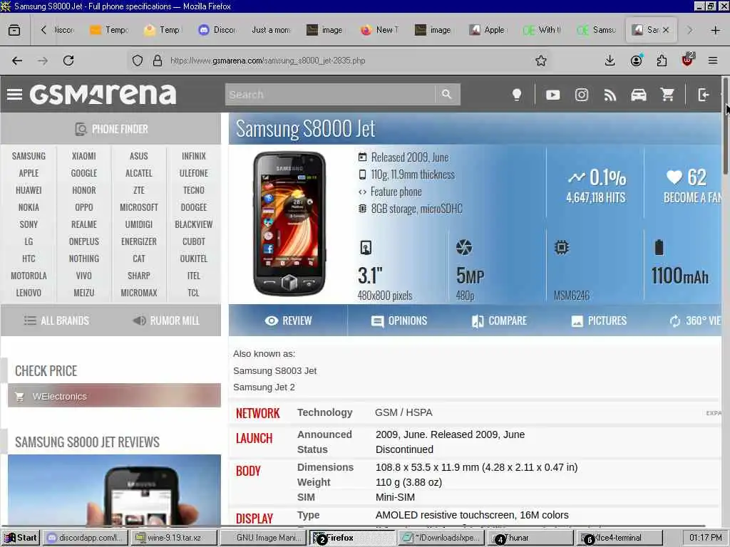This screenshot has width=730, height=547.
Task: Open the RUMOR MILL page
Action: click(x=166, y=321)
